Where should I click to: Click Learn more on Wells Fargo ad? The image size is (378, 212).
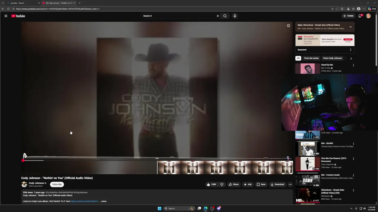(x=348, y=39)
